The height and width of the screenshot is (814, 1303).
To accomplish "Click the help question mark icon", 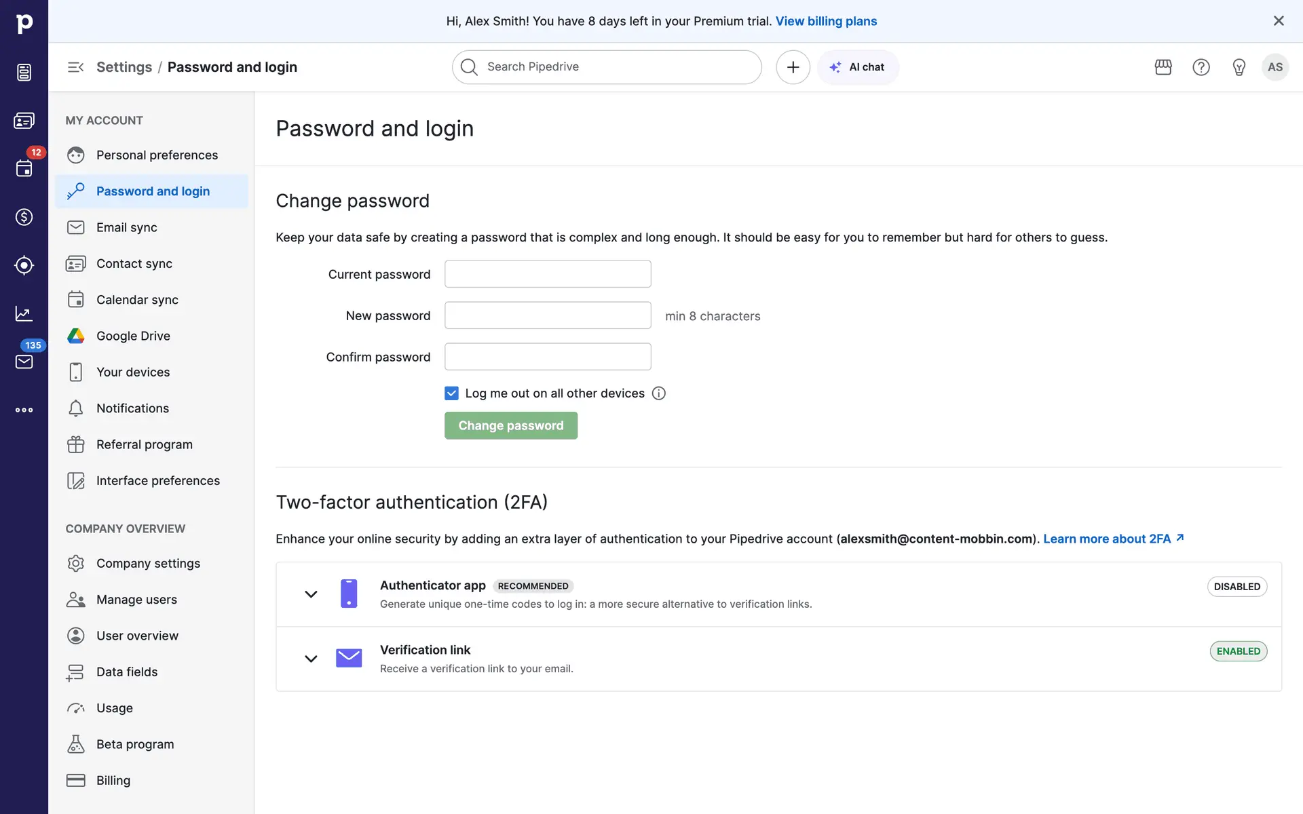I will click(1201, 67).
